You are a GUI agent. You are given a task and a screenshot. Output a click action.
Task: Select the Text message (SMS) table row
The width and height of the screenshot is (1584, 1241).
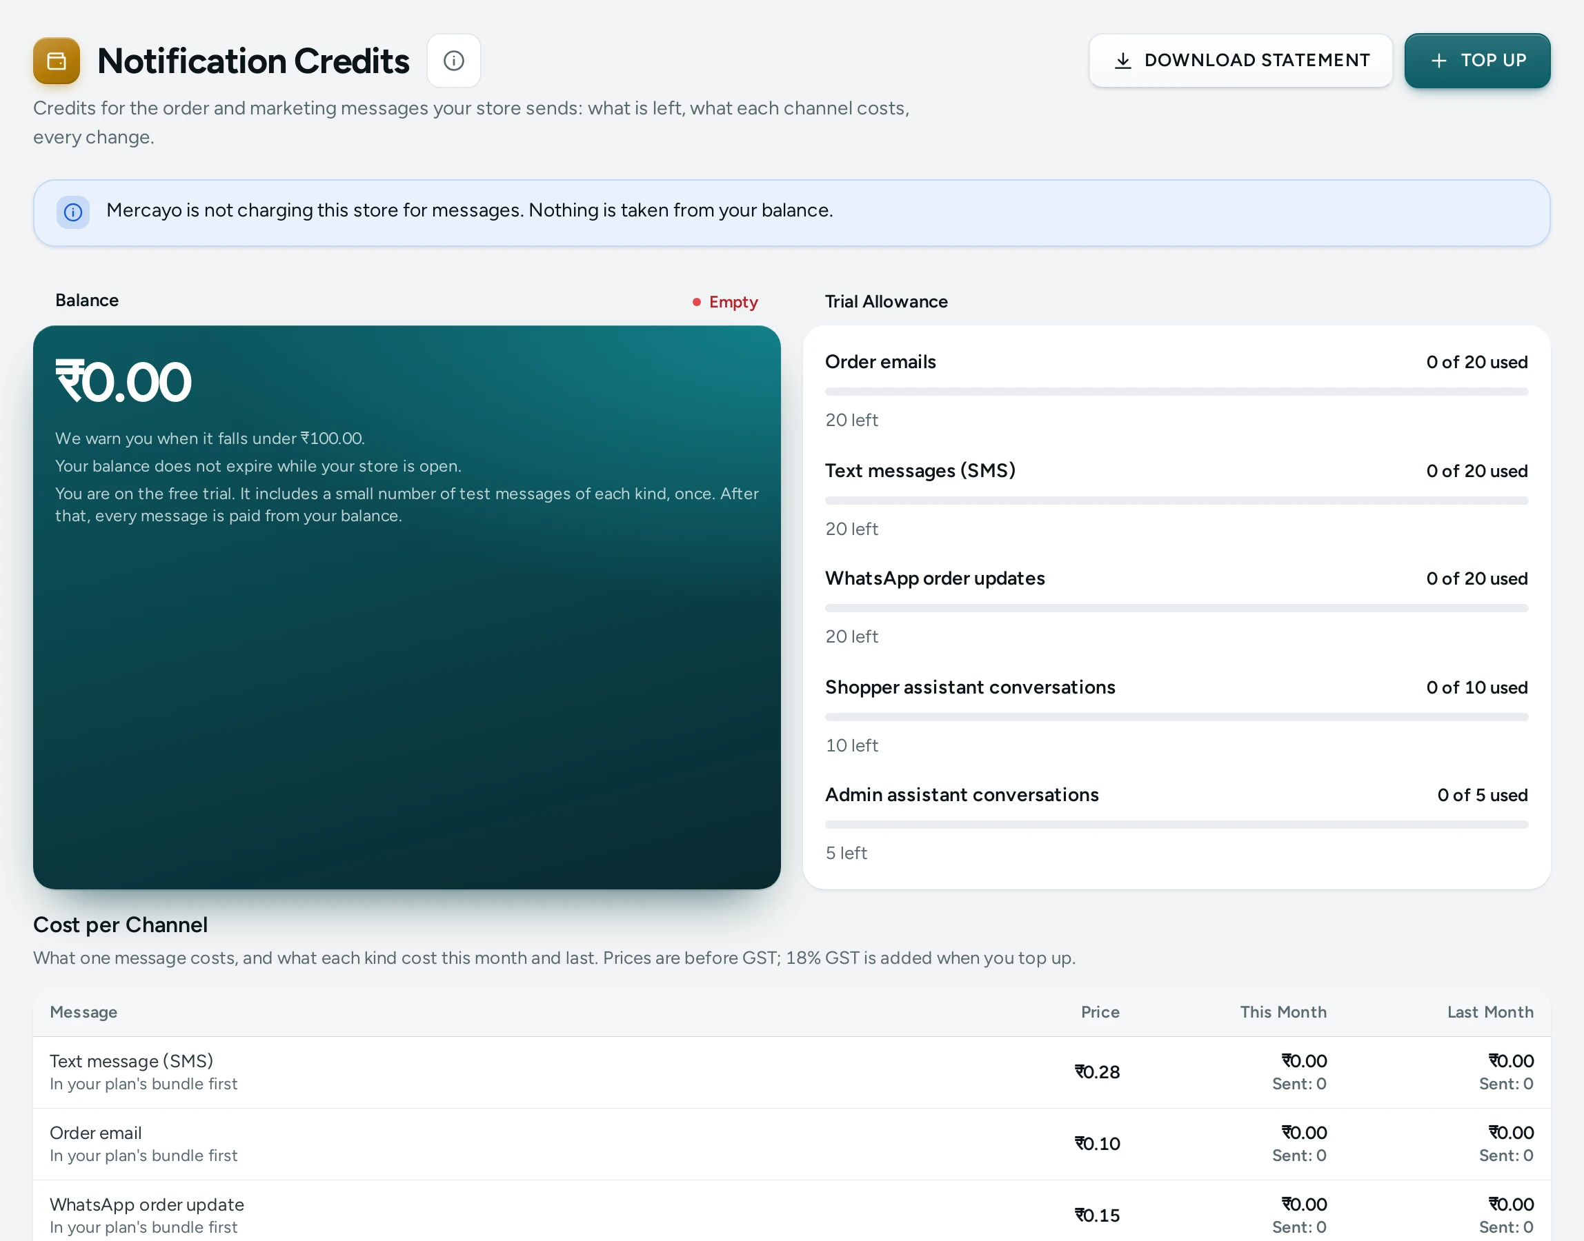791,1073
